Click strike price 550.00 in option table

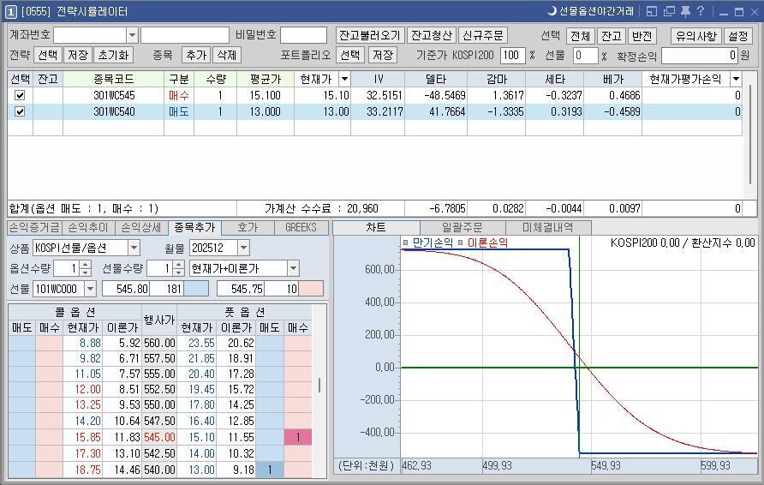159,404
